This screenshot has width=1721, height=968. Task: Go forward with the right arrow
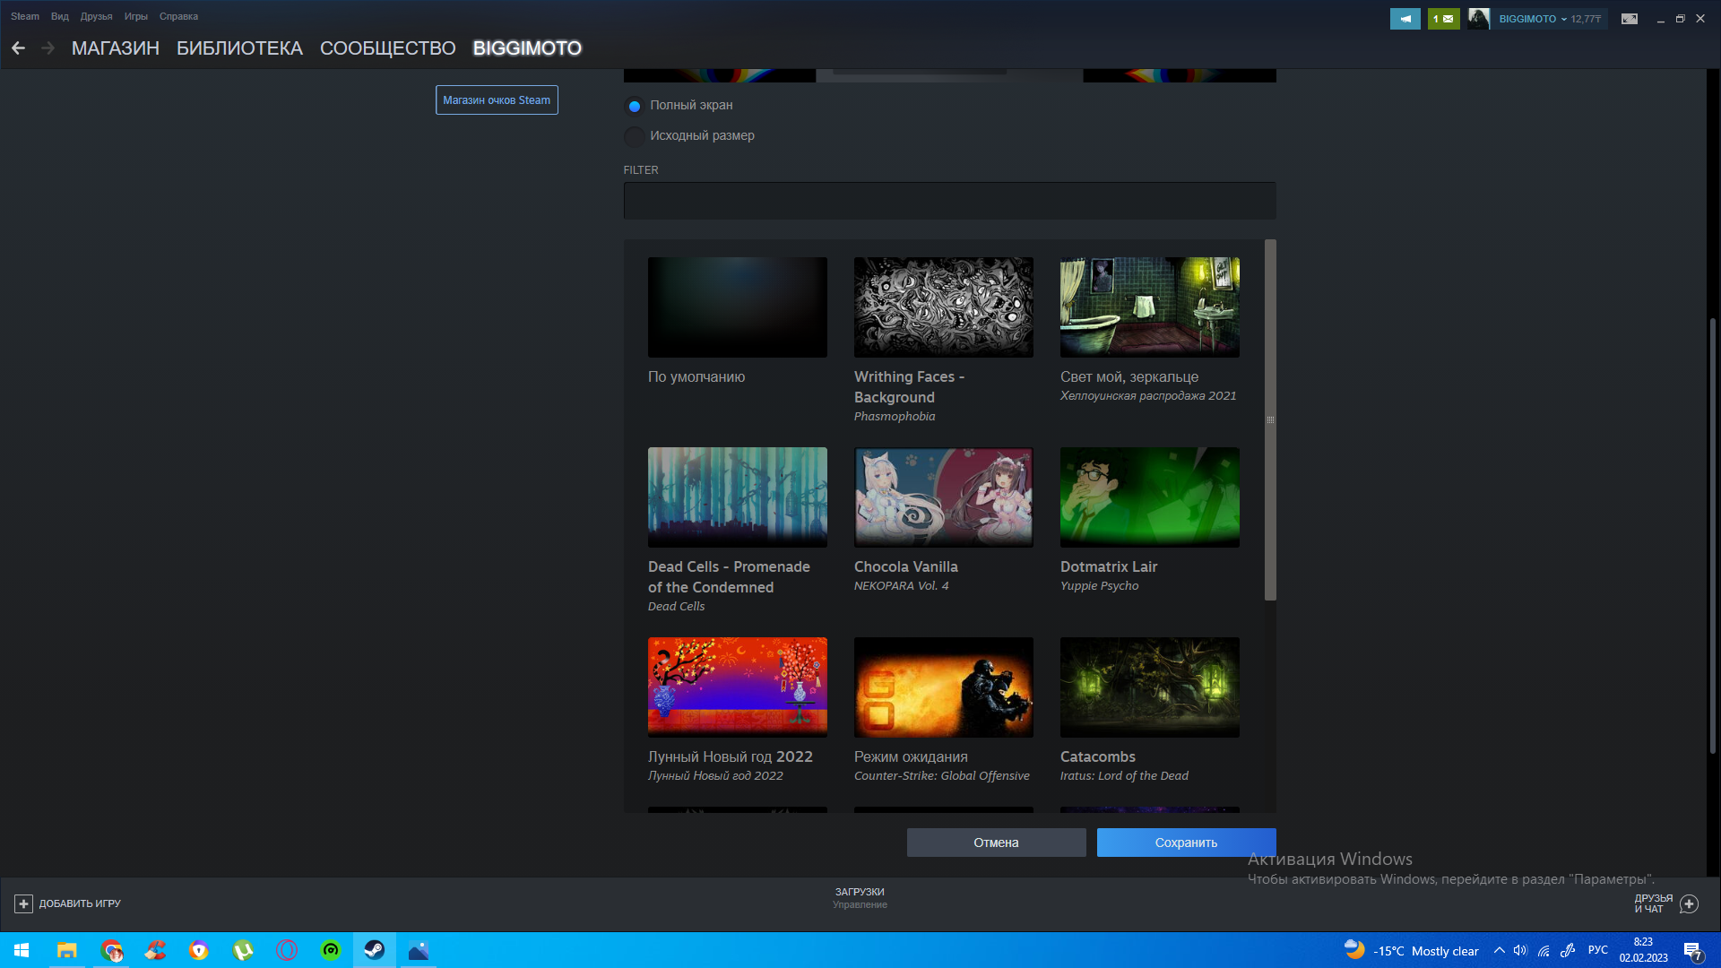[x=48, y=48]
